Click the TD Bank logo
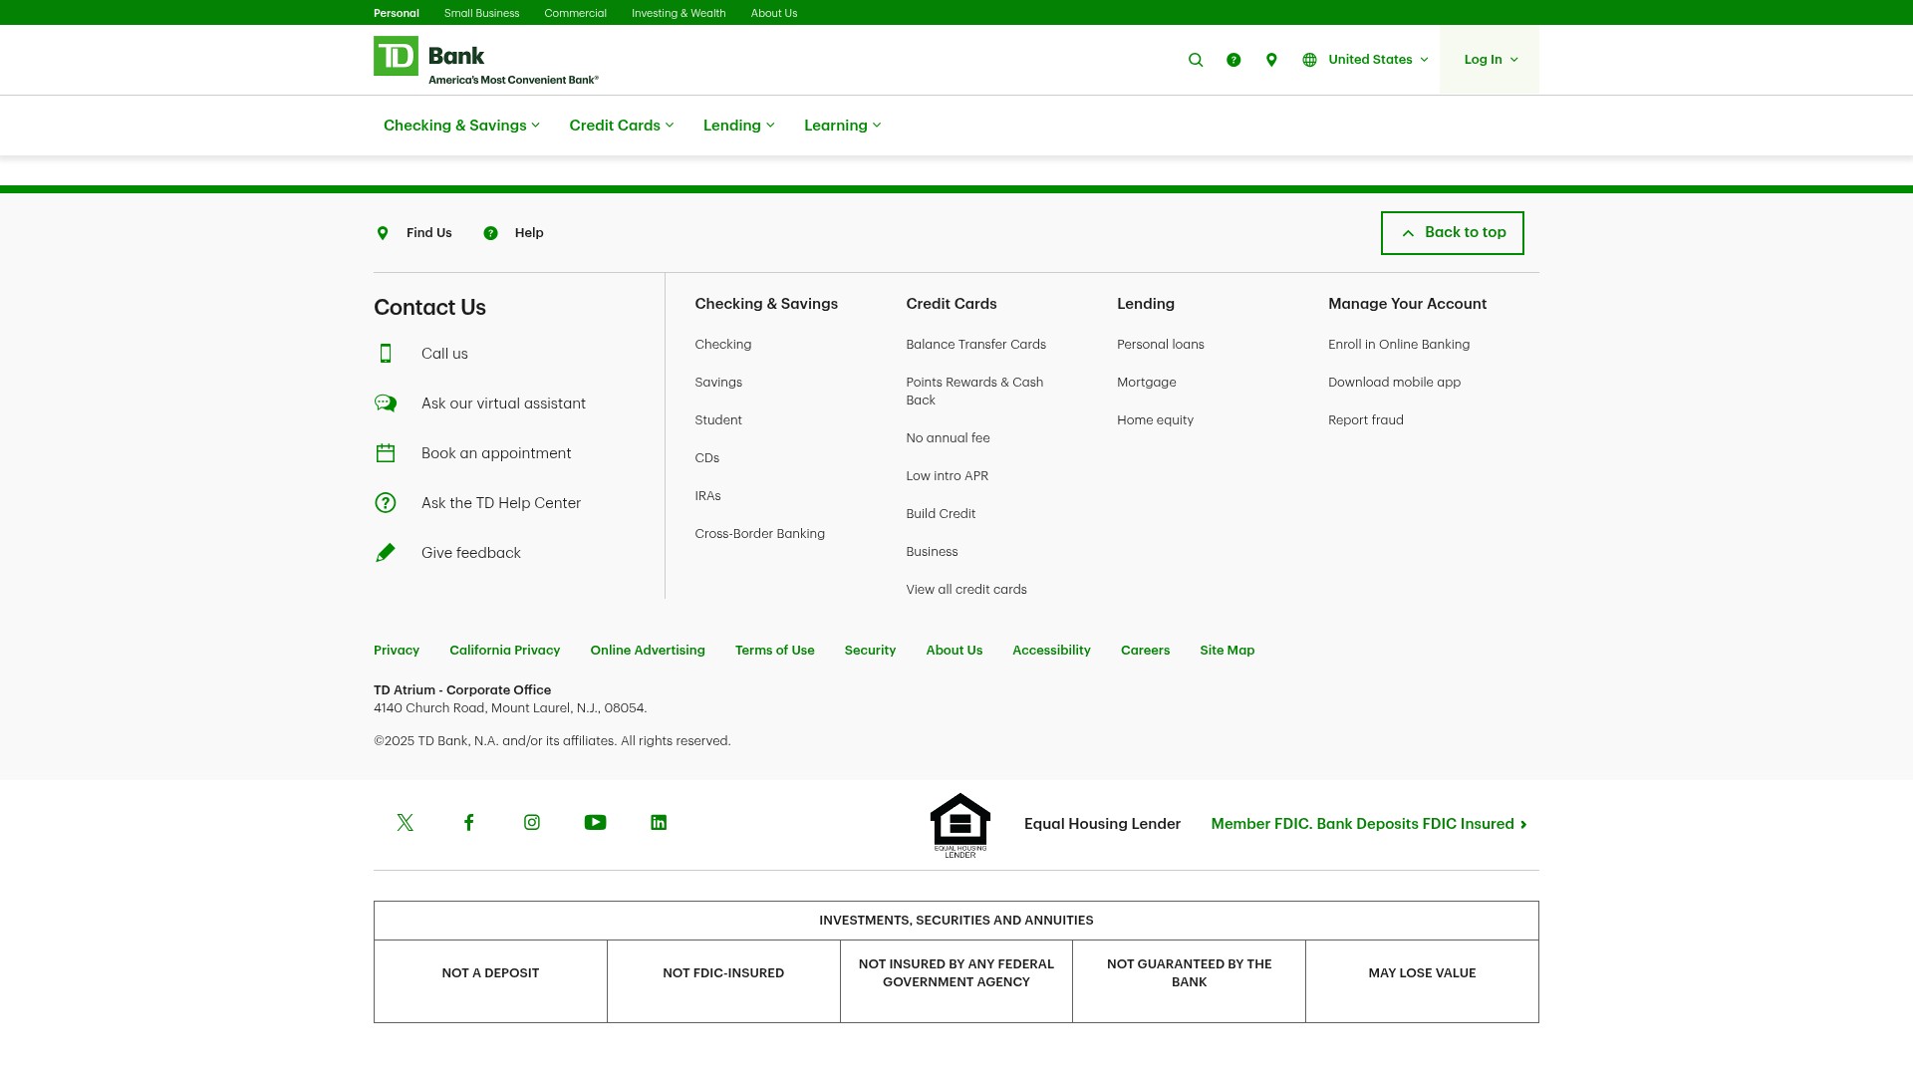Screen dimensions: 1913x1076 pos(486,60)
